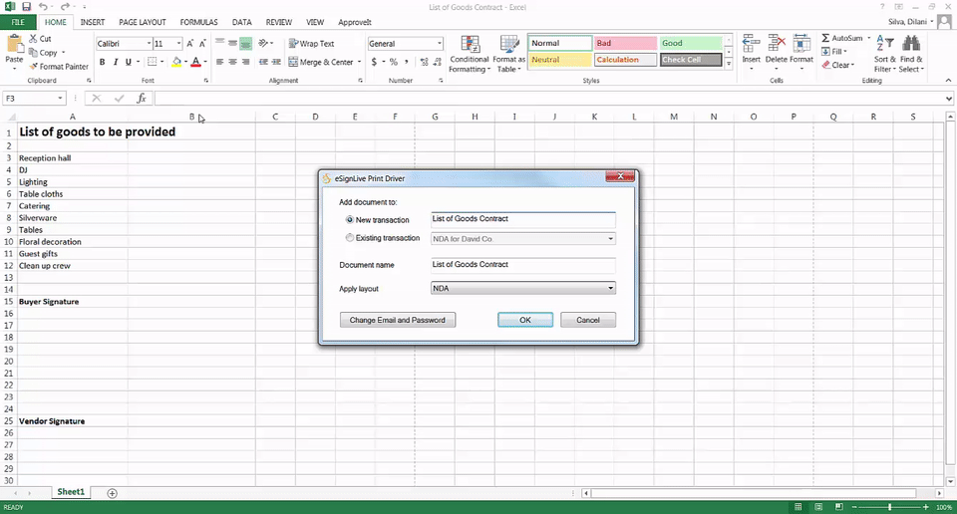This screenshot has height=514, width=957.
Task: Switch to Page Layout view in status bar
Action: pyautogui.click(x=818, y=507)
